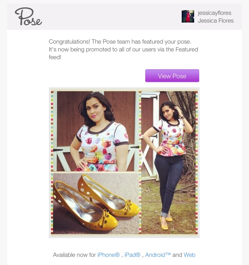Image resolution: width=249 pixels, height=265 pixels.
Task: Select the jessicayflores username text
Action: [x=214, y=13]
